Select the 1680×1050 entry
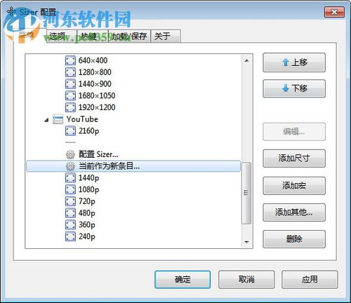The image size is (351, 303). point(97,95)
